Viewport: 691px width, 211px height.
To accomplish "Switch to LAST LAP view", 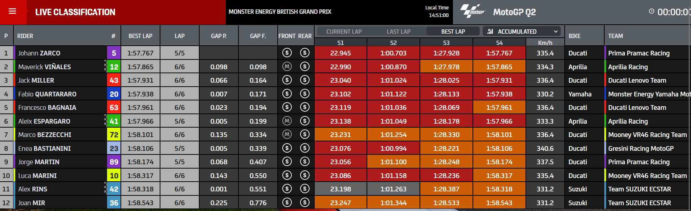I will tap(398, 32).
